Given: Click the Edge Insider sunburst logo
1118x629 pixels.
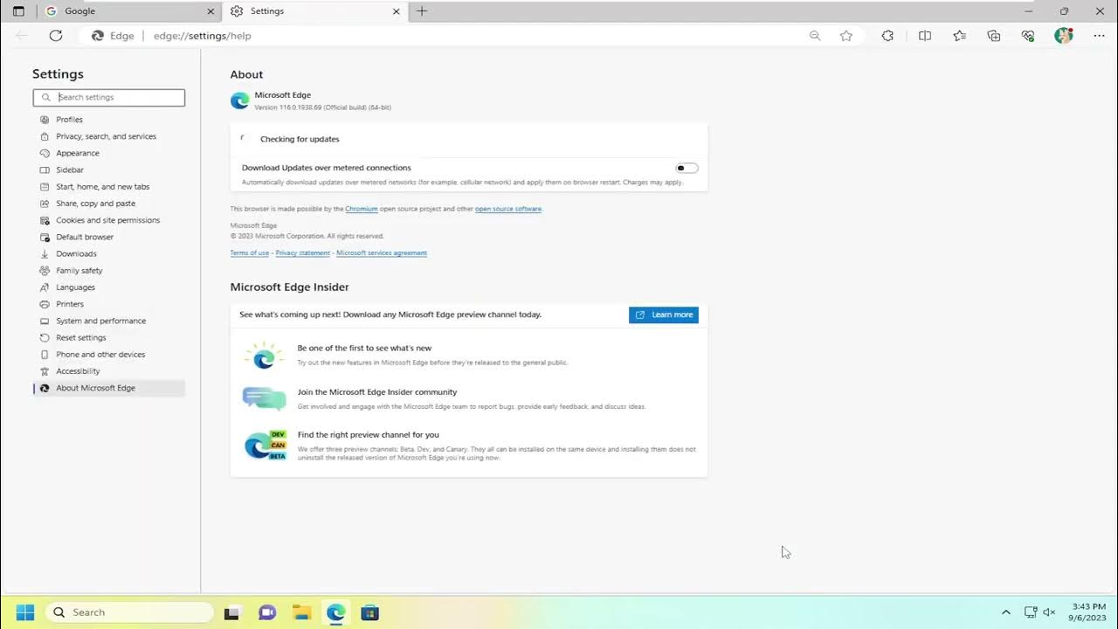Looking at the screenshot, I should 264,356.
